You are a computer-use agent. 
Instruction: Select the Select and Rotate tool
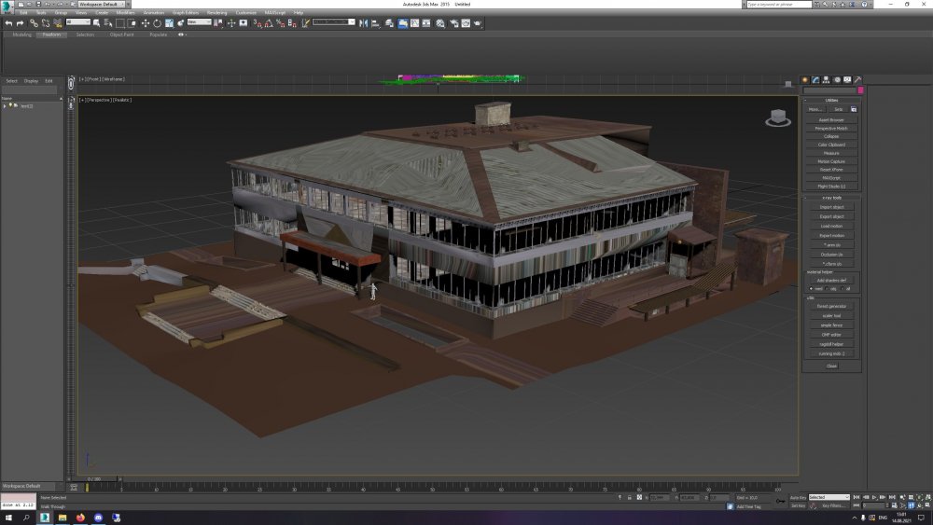pos(156,22)
